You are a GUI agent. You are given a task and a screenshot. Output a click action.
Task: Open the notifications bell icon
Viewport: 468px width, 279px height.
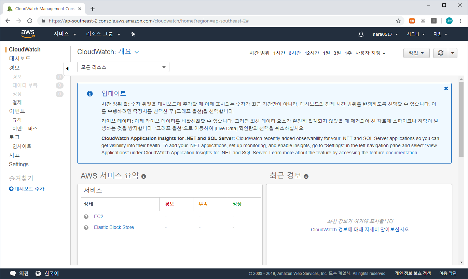tap(361, 34)
